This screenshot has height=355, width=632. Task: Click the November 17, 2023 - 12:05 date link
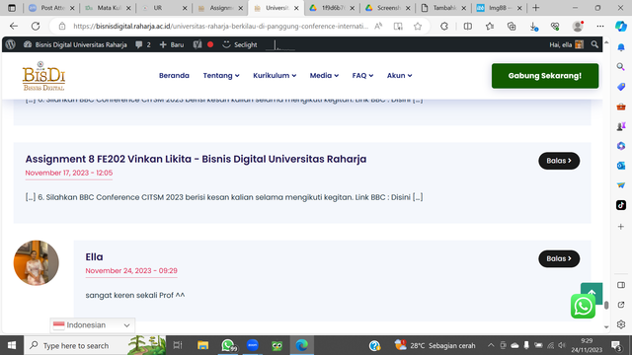tap(69, 174)
